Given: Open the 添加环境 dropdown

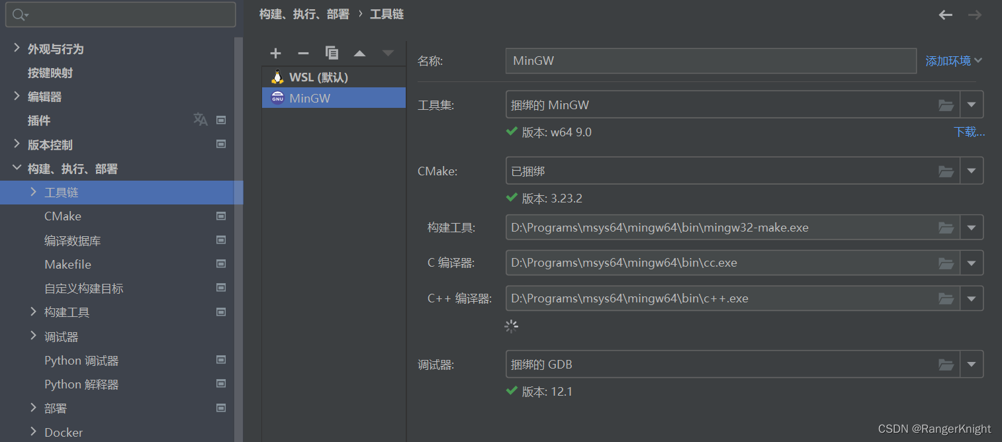Looking at the screenshot, I should [953, 60].
